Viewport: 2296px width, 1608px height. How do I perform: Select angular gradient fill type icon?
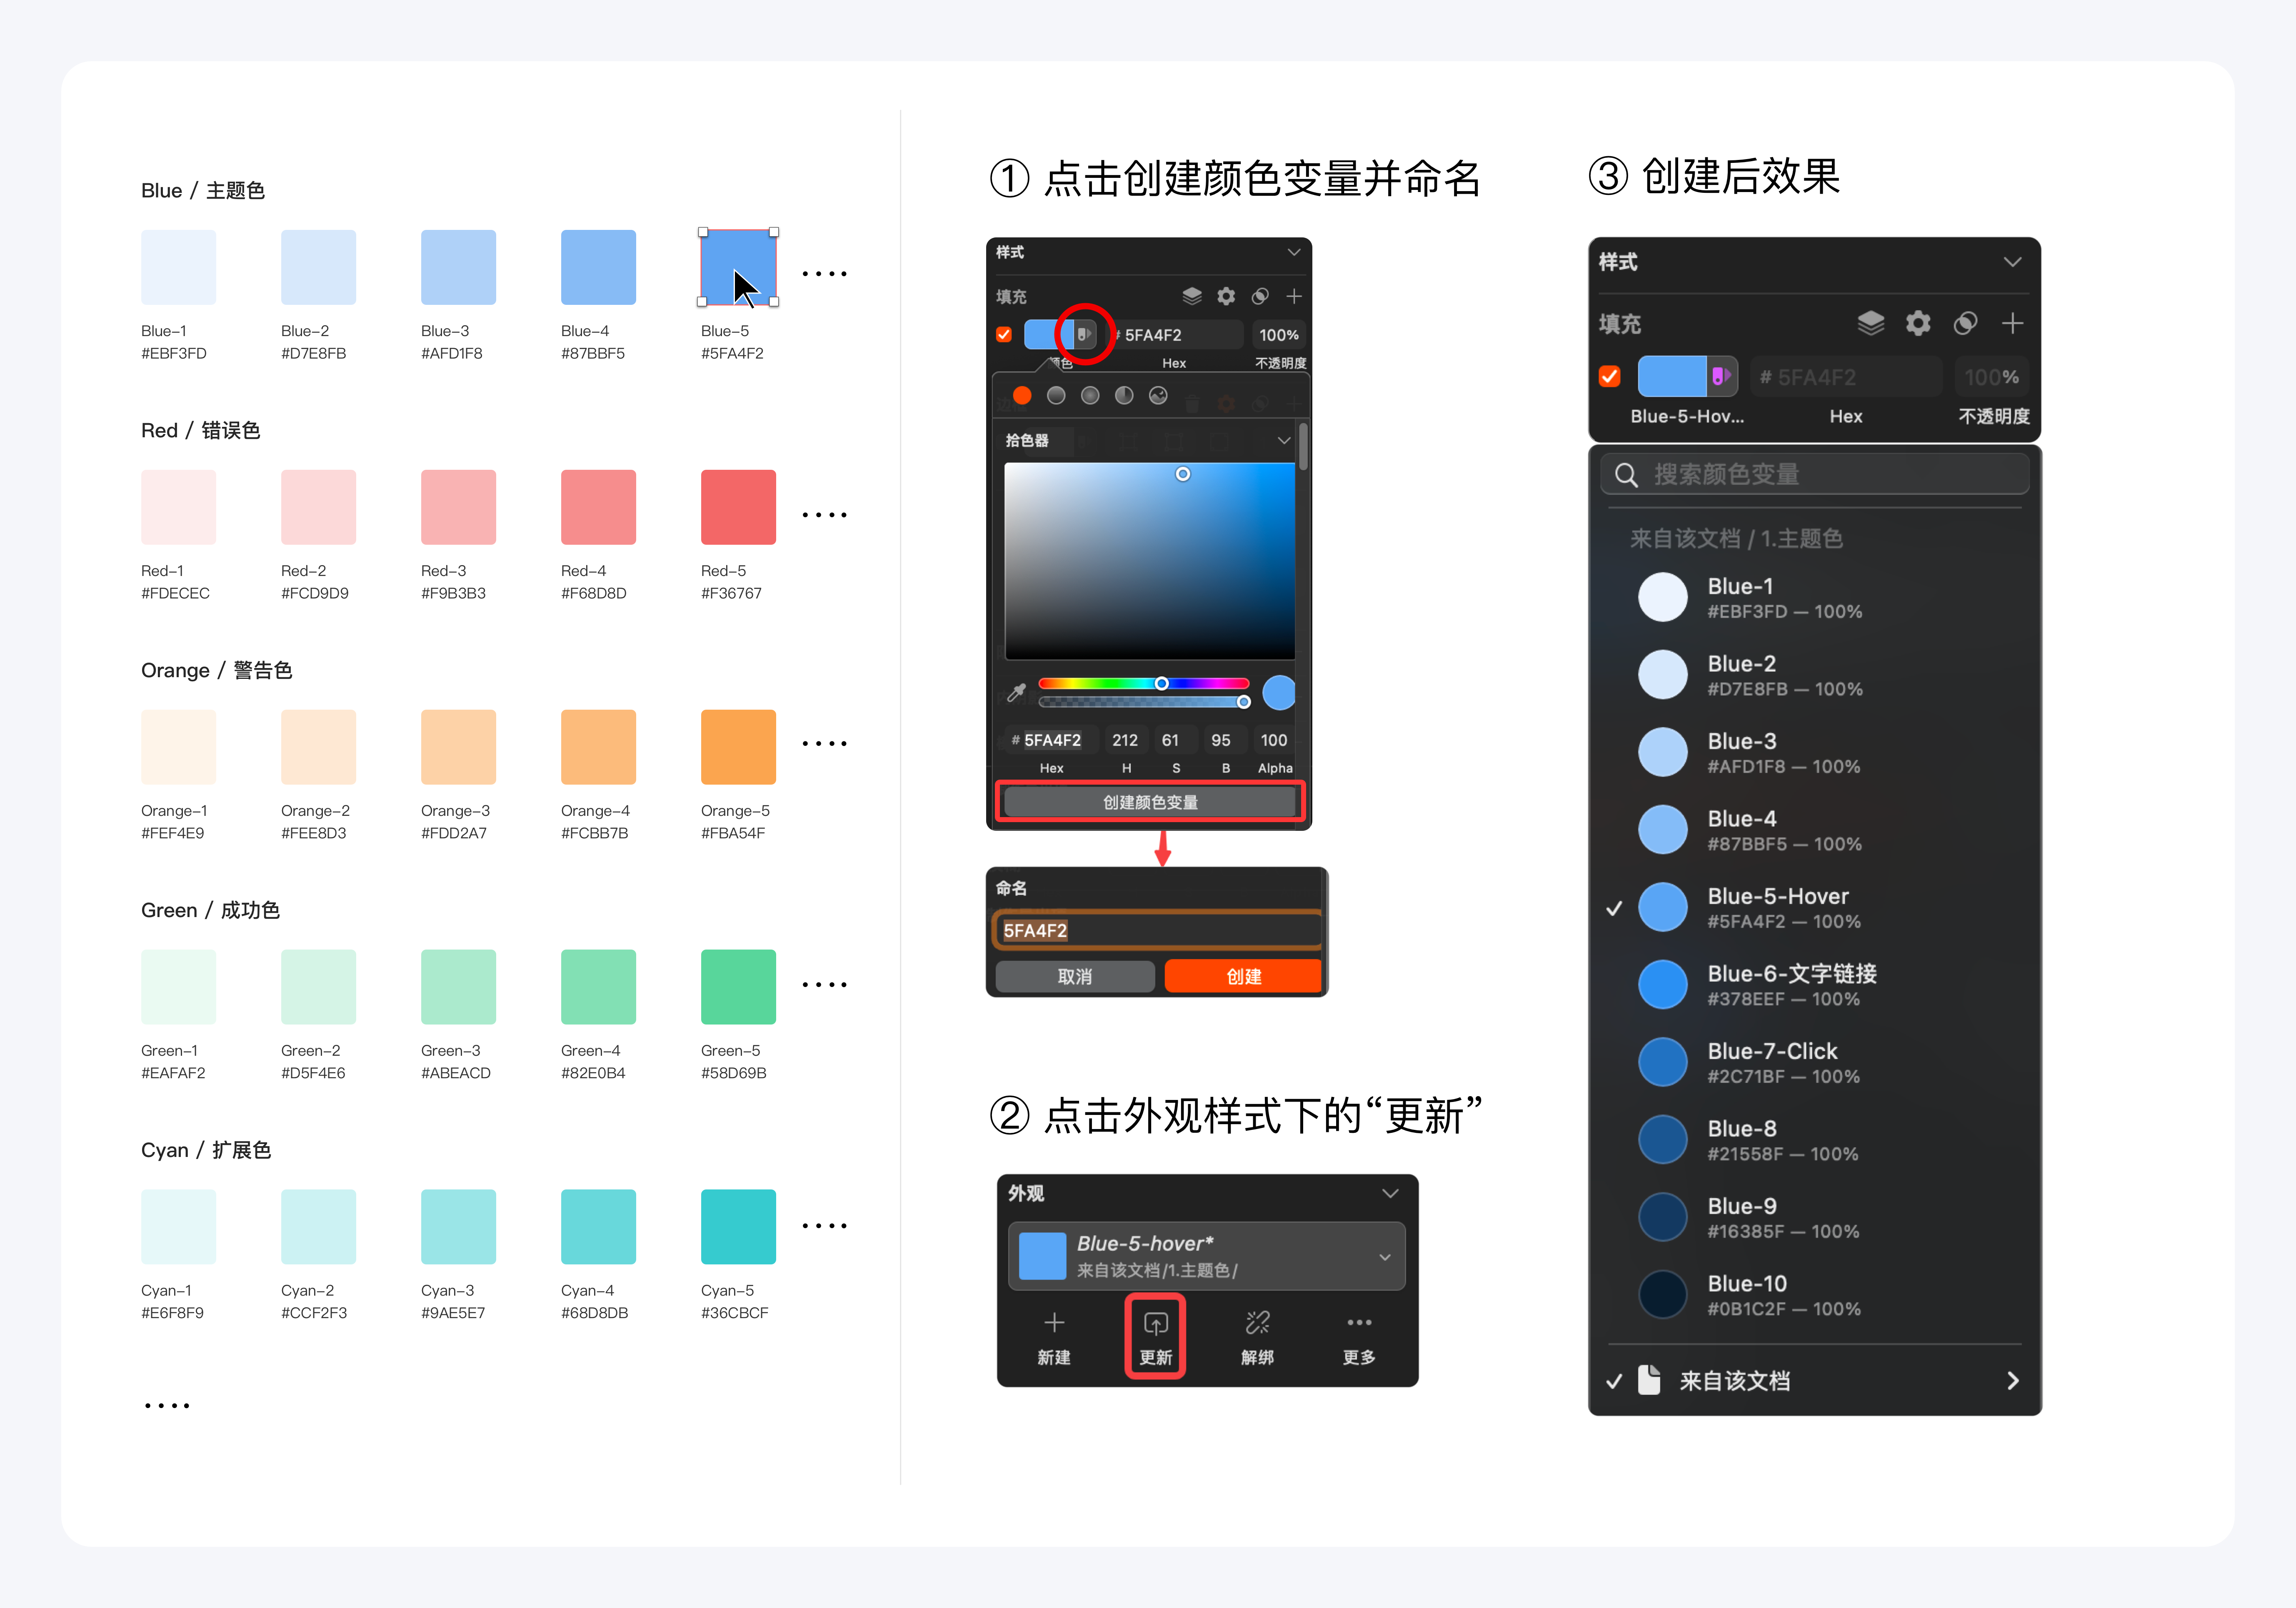tap(1124, 396)
